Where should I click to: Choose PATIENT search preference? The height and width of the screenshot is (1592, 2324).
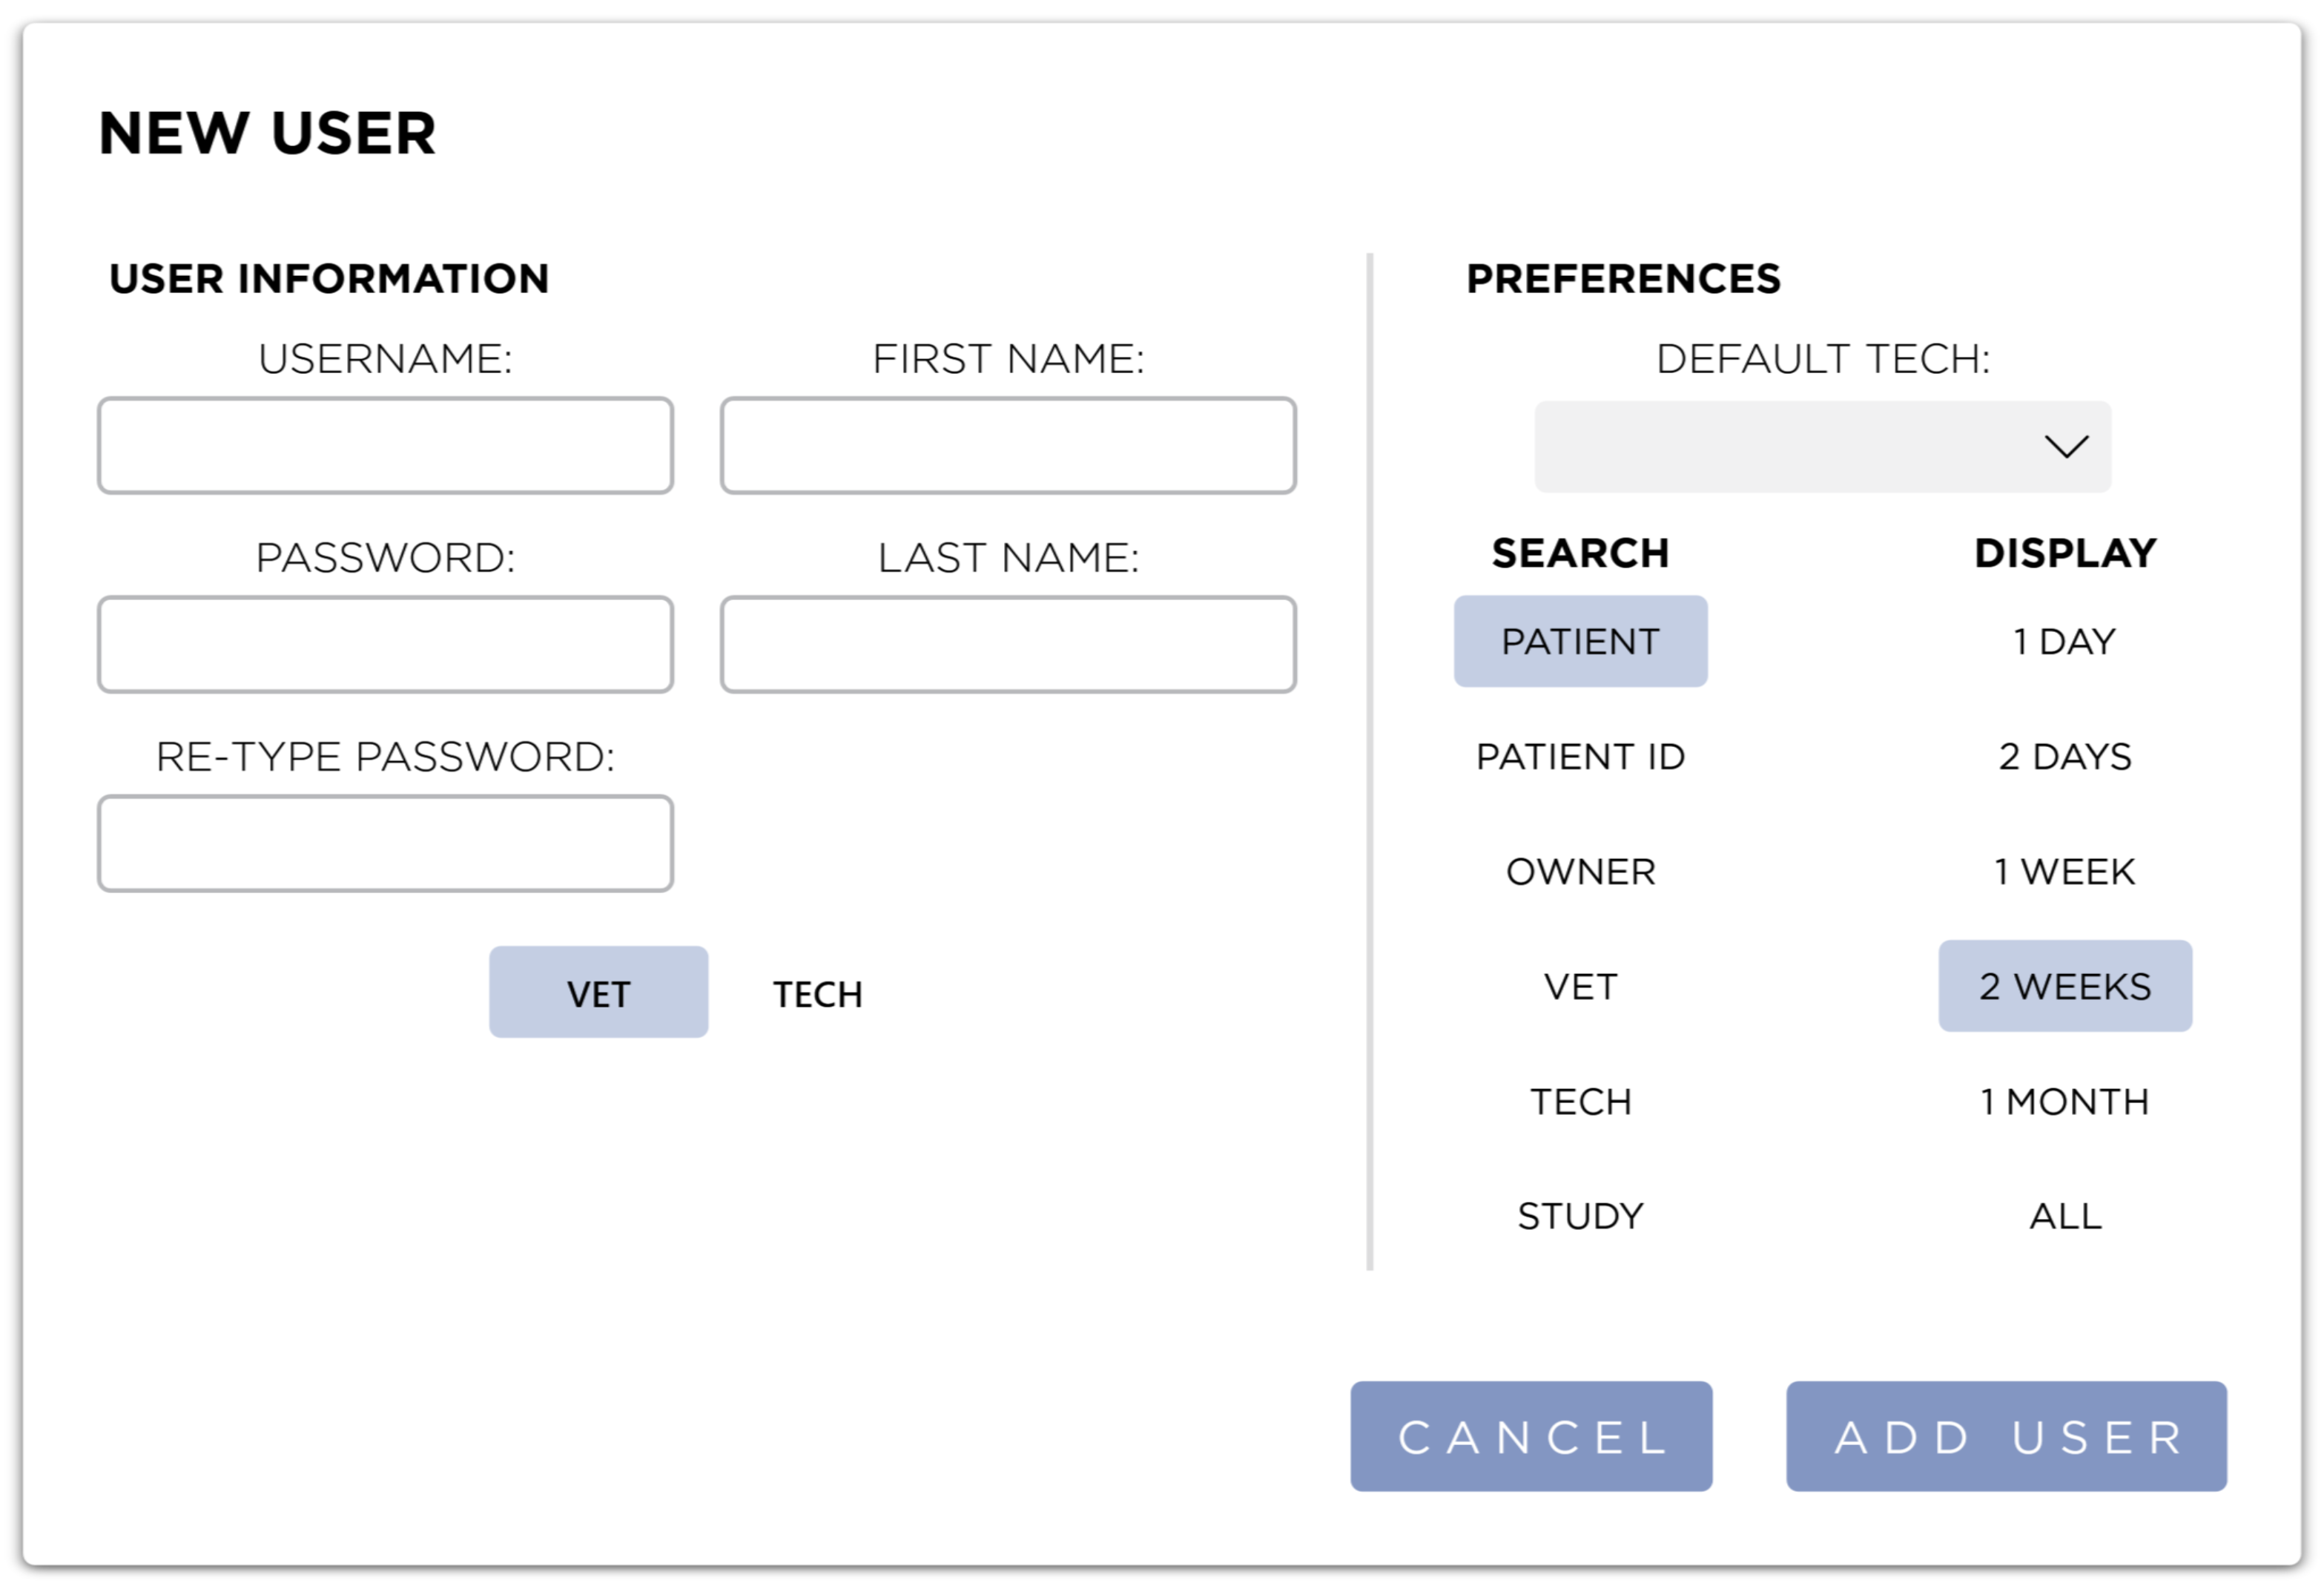pos(1580,642)
